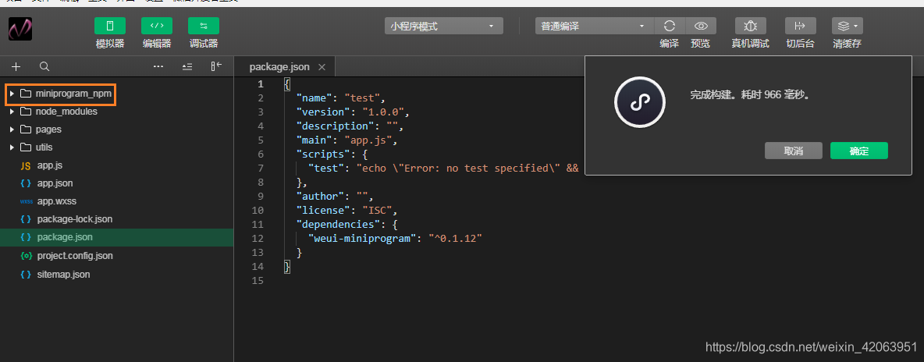Open the 普通编译 compile mode dropdown
Viewport: 924px width, 362px height.
595,26
